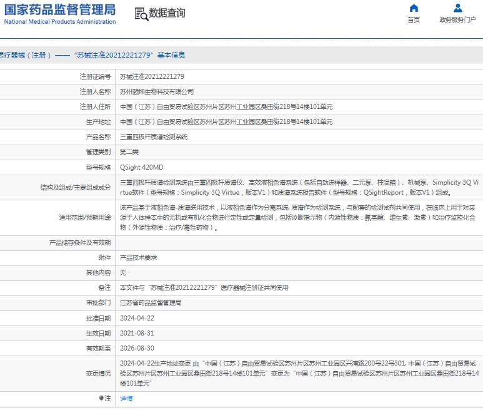Screen dimensions: 483x410
Task: Click the 附件 row label
Action: (x=104, y=258)
